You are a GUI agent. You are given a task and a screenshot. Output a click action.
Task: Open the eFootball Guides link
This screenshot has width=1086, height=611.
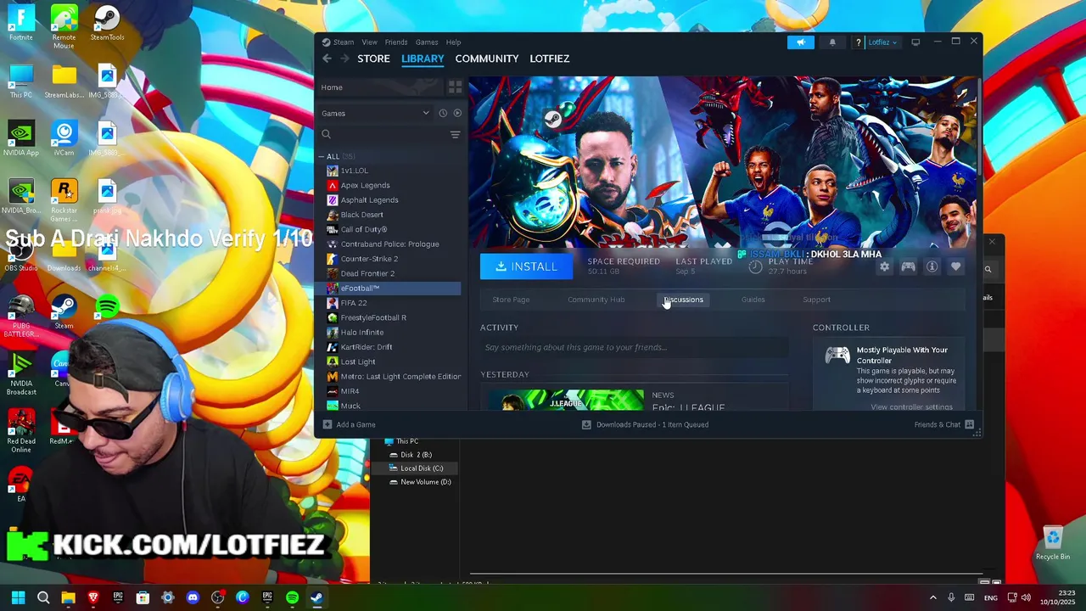coord(753,300)
